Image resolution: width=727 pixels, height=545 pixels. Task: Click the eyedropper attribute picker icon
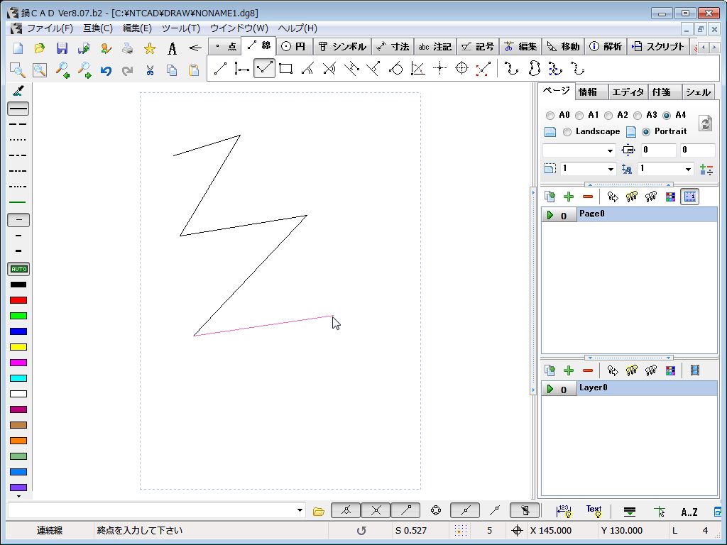coord(18,91)
